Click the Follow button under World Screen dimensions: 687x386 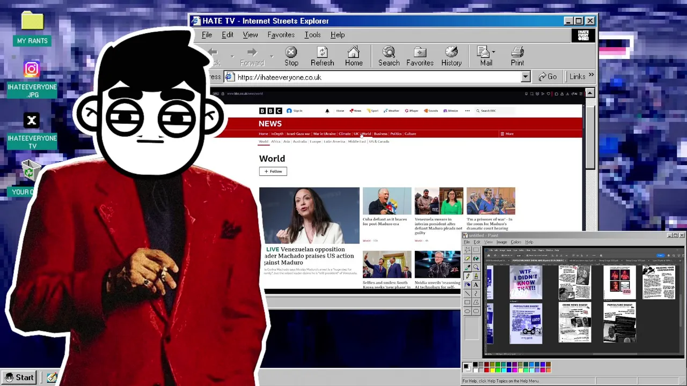(x=273, y=171)
